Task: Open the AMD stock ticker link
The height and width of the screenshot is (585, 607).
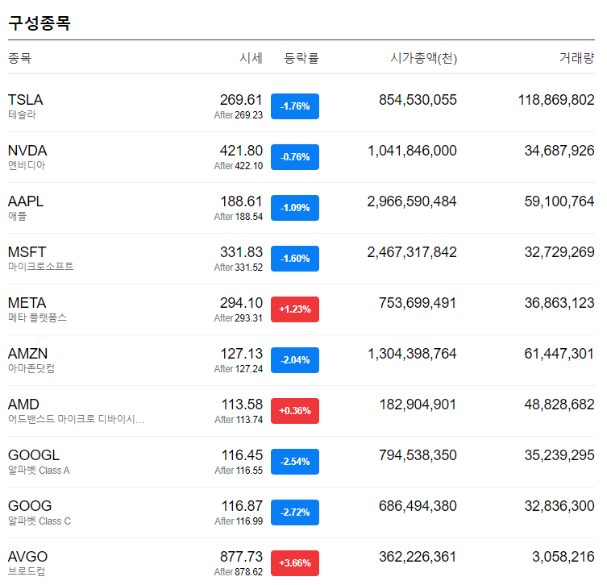Action: point(23,405)
